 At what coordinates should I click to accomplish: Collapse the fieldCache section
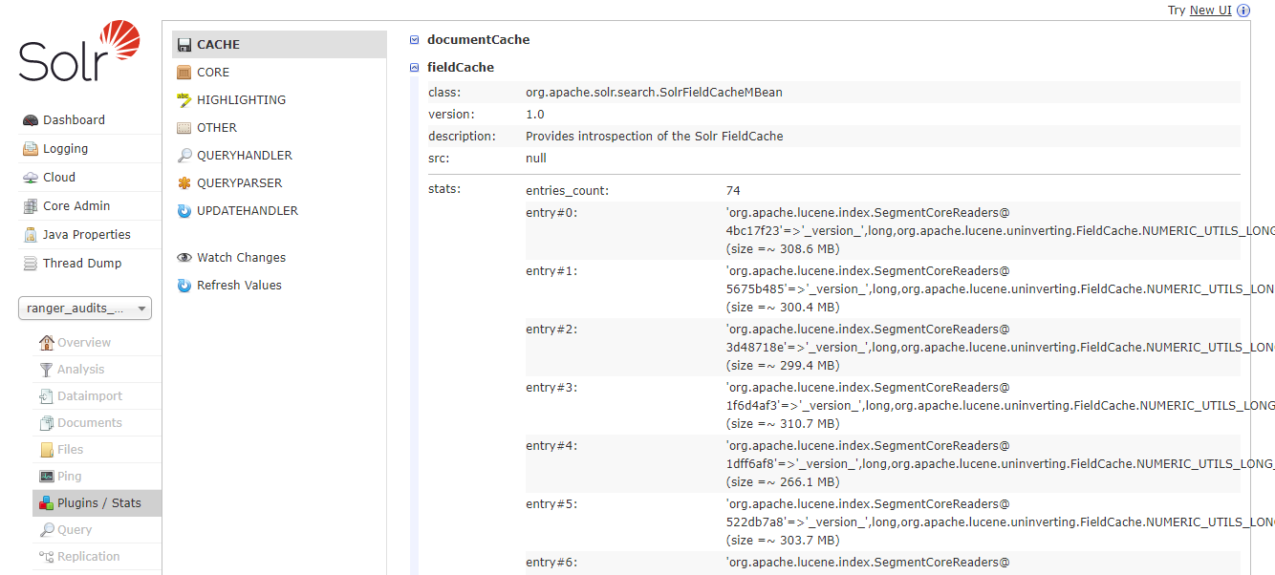(414, 68)
